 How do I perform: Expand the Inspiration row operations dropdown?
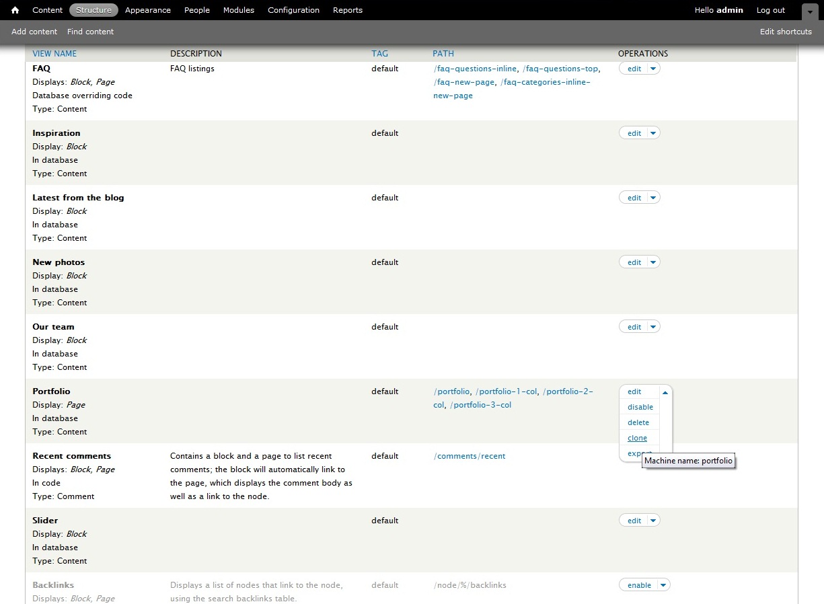(x=653, y=133)
